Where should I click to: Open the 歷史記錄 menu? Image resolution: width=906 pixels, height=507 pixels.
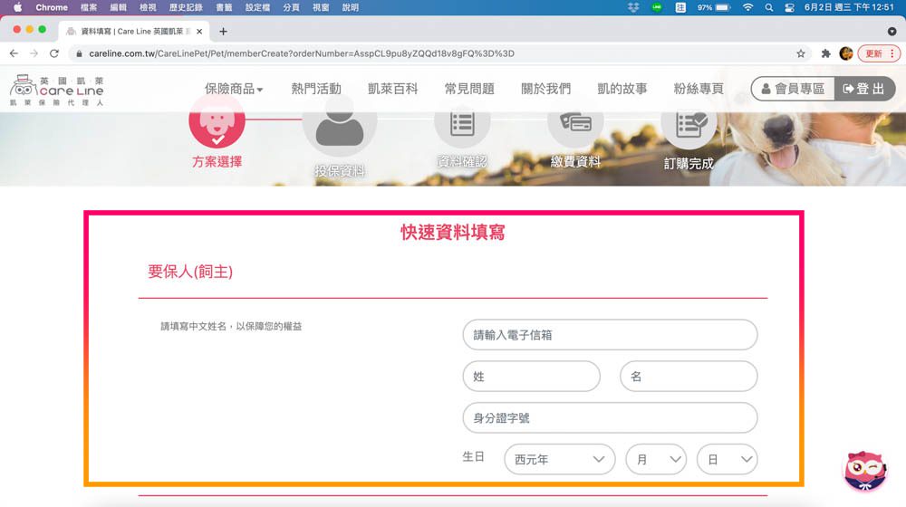(x=186, y=7)
